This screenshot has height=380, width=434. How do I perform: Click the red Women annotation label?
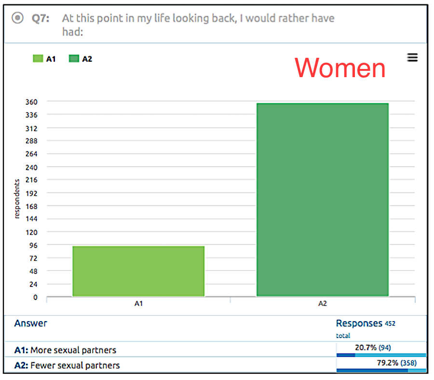340,68
